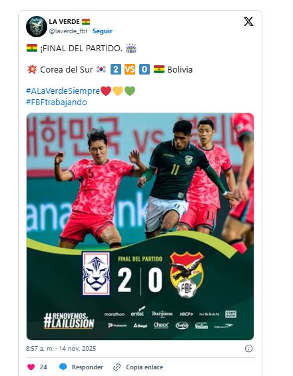Click the entel sponsor logo
Screen dimensions: 293x376
tap(138, 311)
